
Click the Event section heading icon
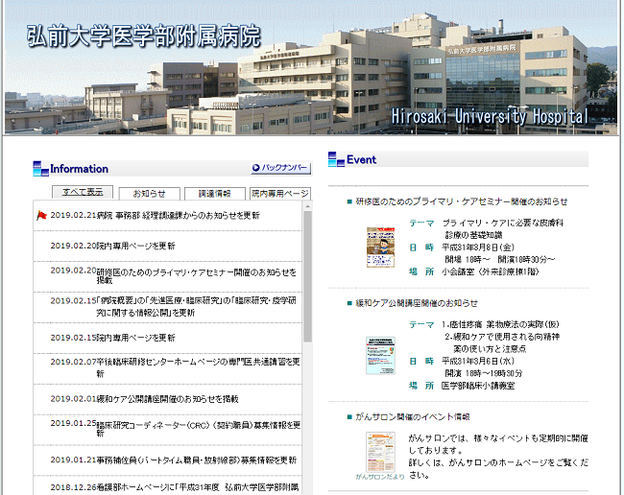[x=336, y=159]
